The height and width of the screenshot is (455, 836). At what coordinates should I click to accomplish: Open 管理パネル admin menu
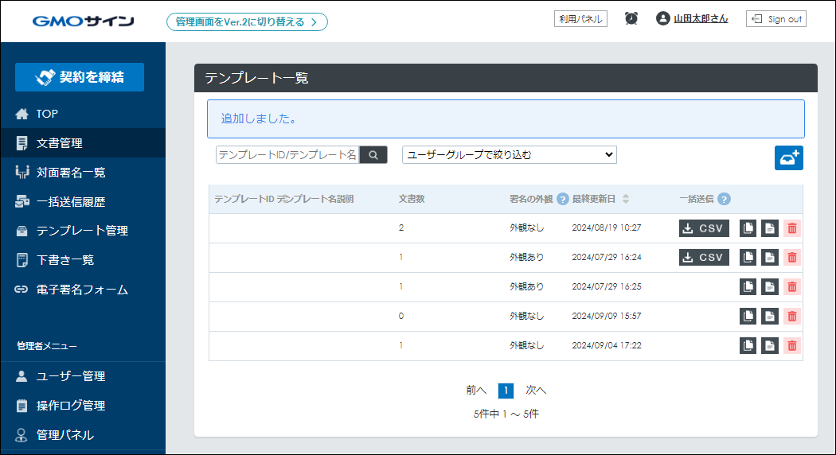(83, 435)
